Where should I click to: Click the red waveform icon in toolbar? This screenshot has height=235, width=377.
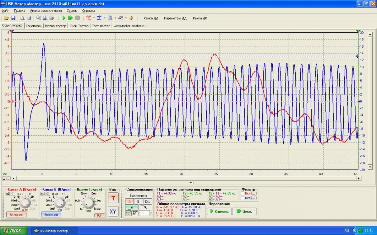pos(89,18)
